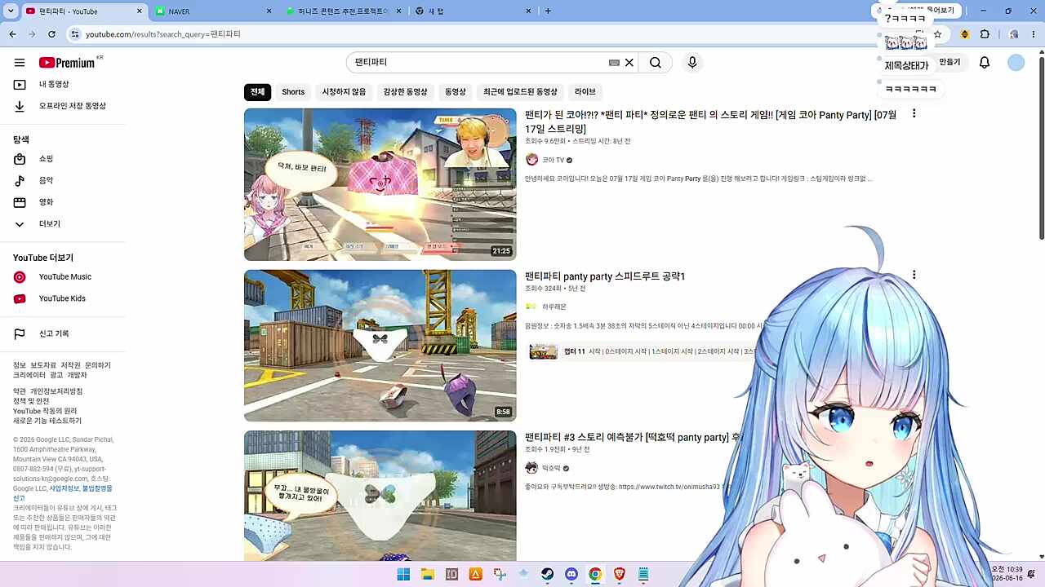Open more actions for the 코아 TV video

914,113
